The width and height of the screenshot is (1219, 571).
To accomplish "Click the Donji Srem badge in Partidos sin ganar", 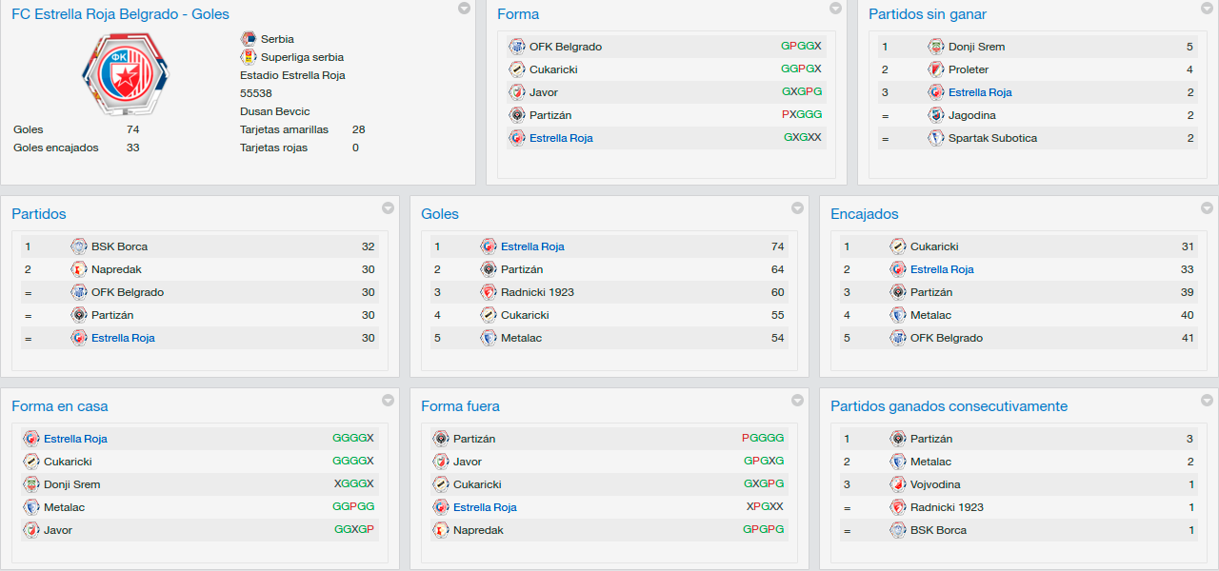I will click(936, 47).
